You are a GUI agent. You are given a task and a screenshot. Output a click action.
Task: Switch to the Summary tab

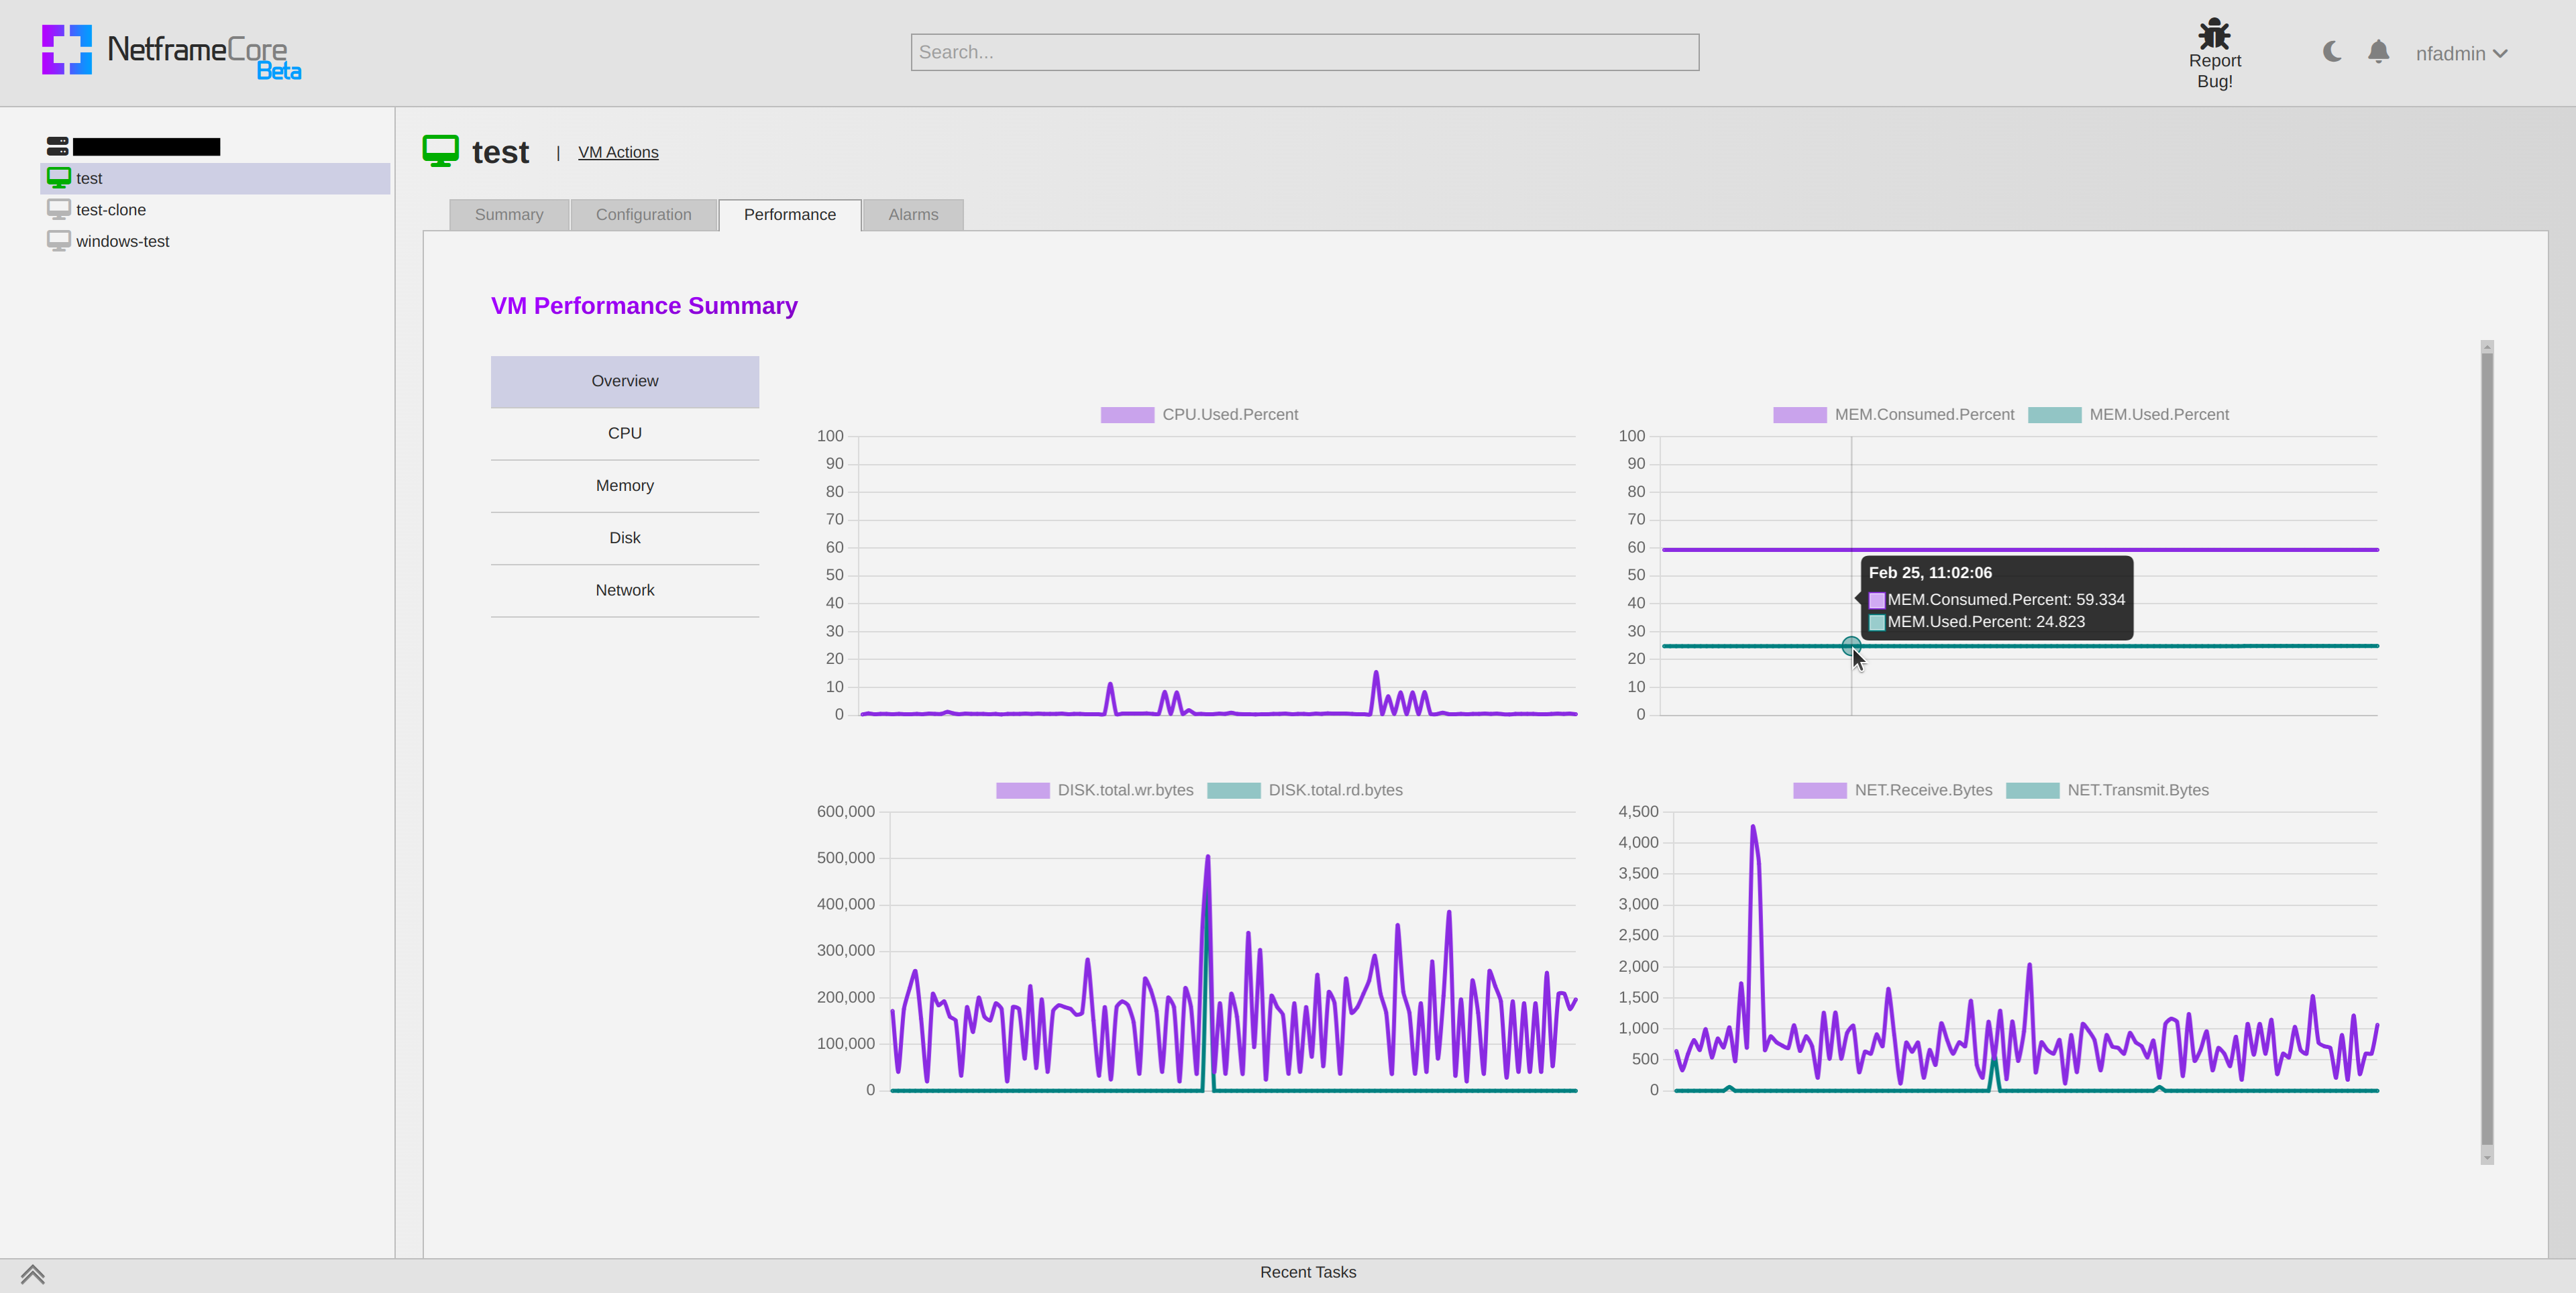509,215
